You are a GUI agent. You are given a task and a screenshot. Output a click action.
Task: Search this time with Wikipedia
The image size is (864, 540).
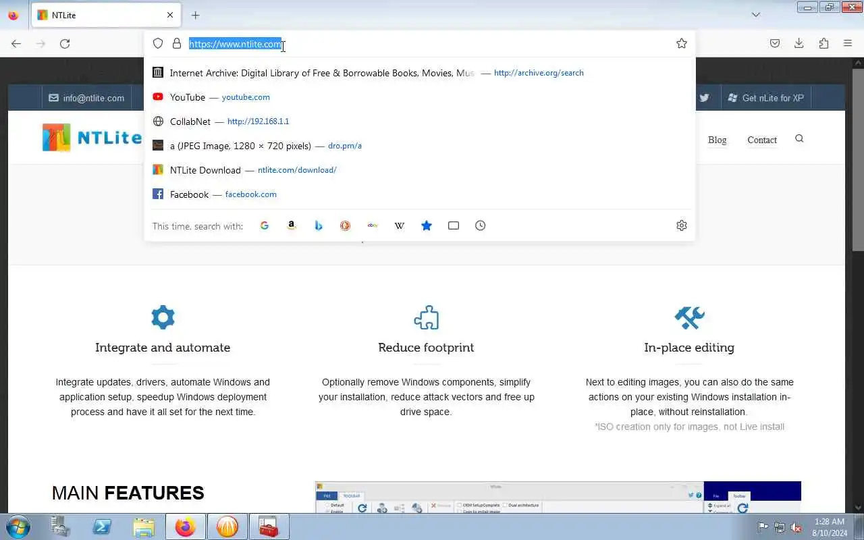(x=400, y=225)
